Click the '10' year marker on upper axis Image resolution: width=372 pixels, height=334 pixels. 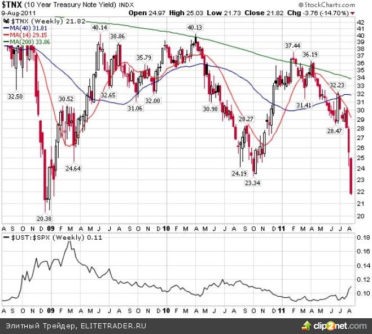coord(167,228)
